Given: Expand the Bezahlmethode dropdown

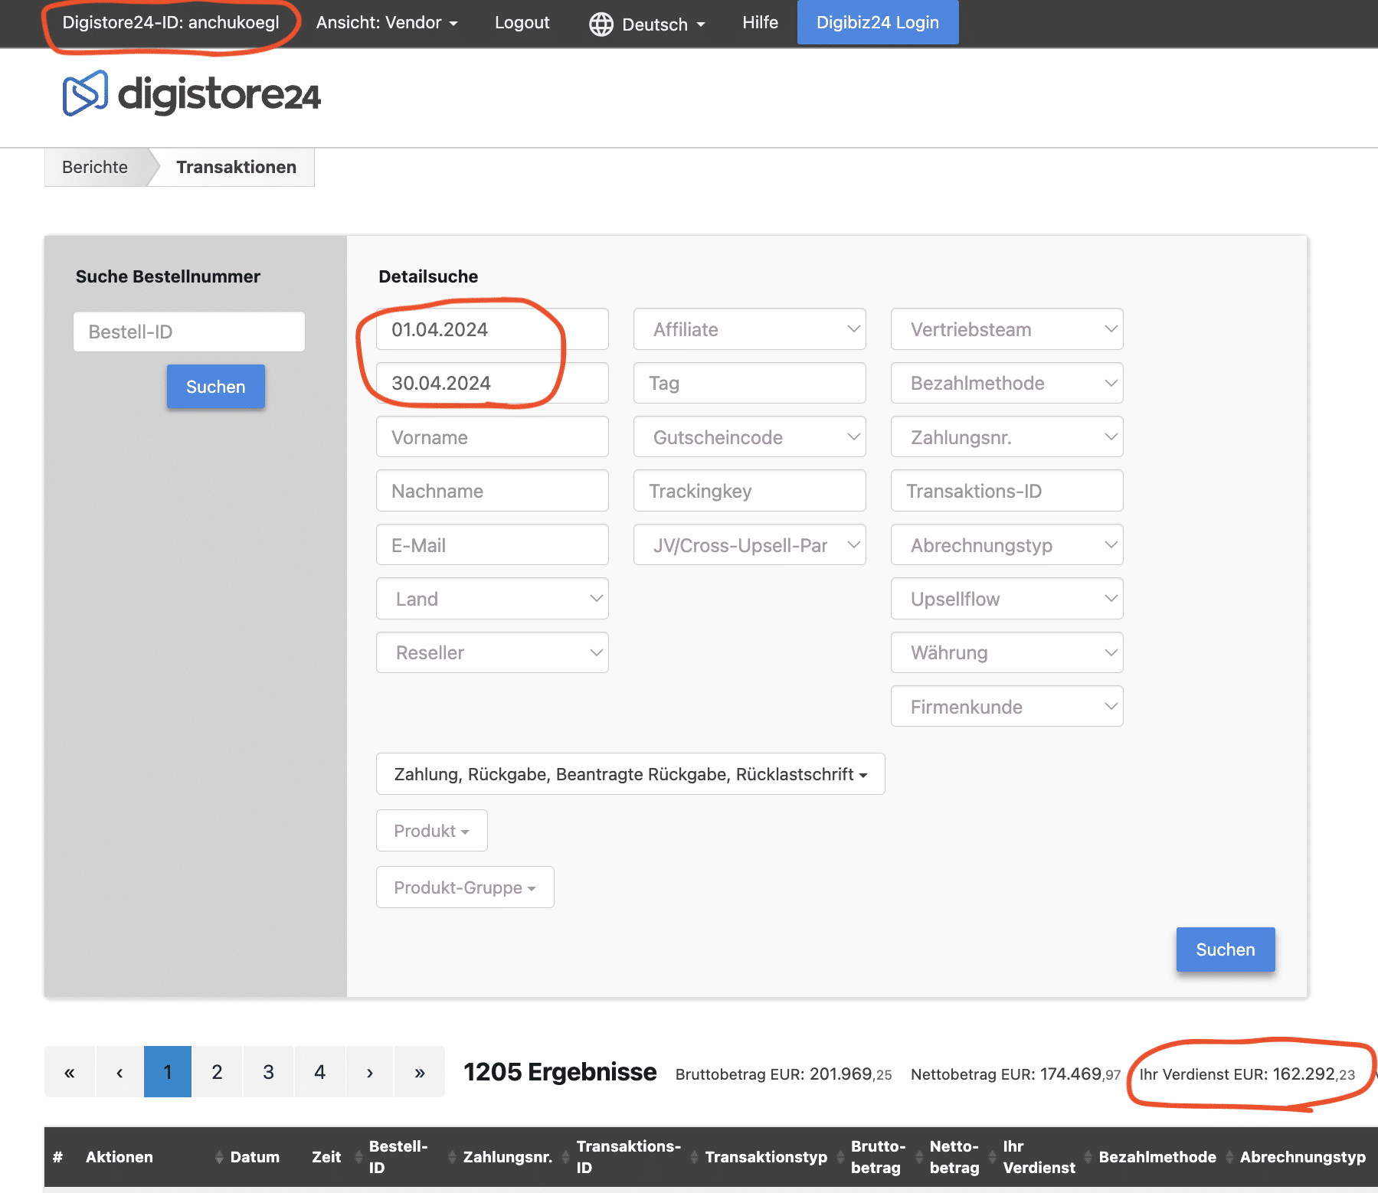Looking at the screenshot, I should [1007, 383].
